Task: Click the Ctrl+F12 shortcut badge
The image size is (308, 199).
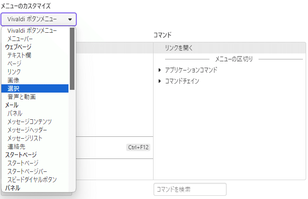Action: click(138, 147)
